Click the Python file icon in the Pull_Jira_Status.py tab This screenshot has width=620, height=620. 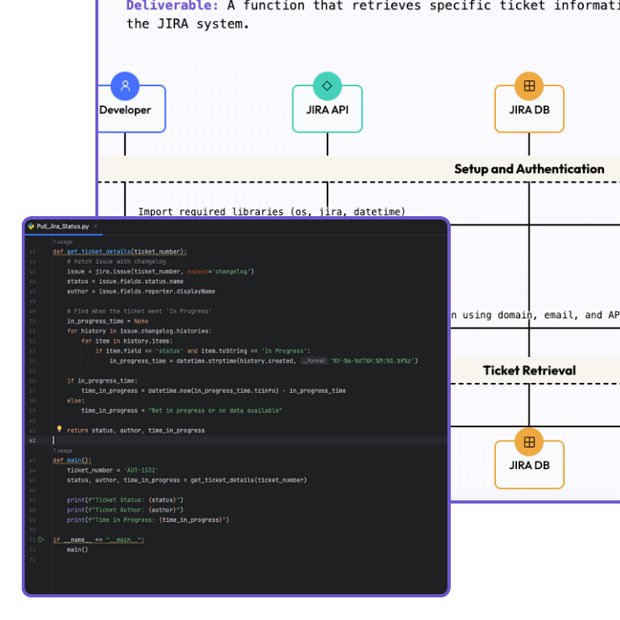tap(31, 226)
